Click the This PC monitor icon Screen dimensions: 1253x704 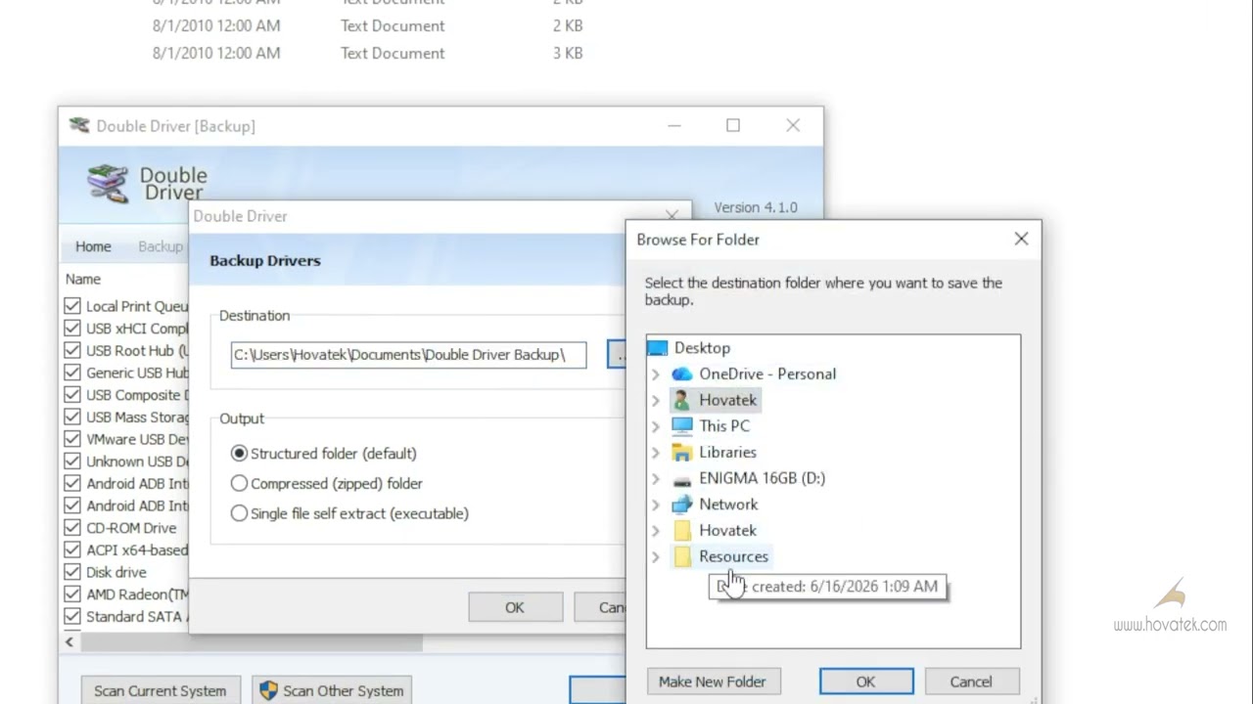point(682,426)
